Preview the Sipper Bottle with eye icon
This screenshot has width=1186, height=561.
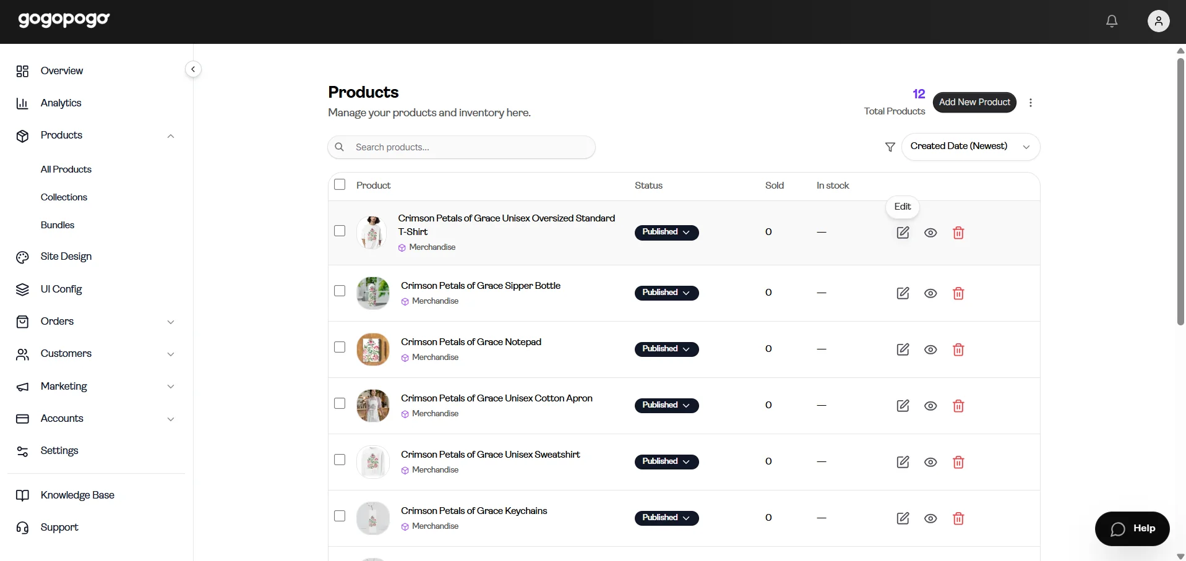pos(930,293)
